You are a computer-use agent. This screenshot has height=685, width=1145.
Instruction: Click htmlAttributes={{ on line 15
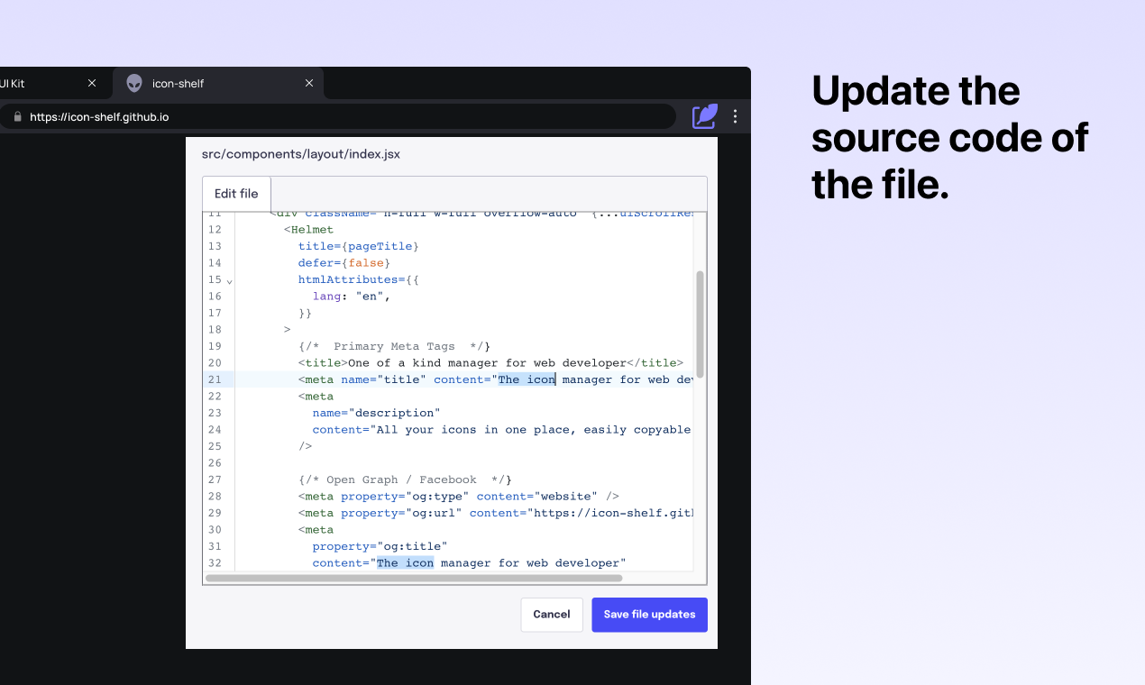click(359, 279)
